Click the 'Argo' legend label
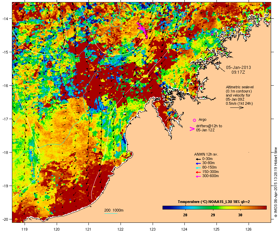Image resolution: width=280 pixels, height=232 pixels. (x=202, y=119)
